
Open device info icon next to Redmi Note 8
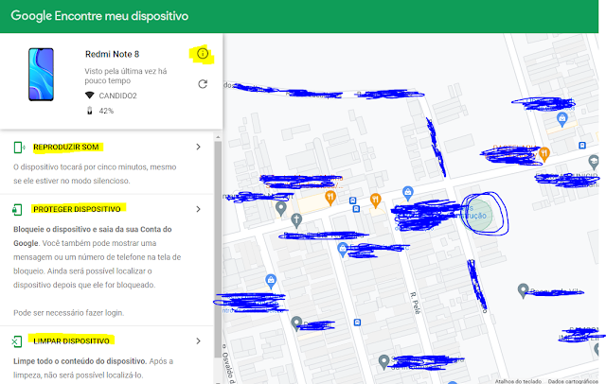click(203, 54)
